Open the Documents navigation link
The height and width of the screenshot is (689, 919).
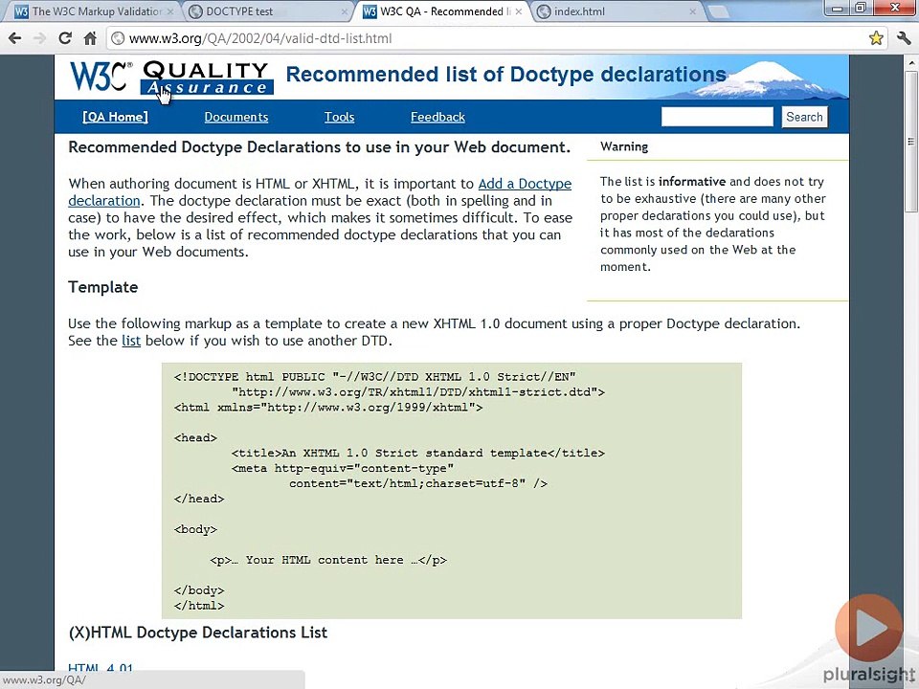coord(236,117)
